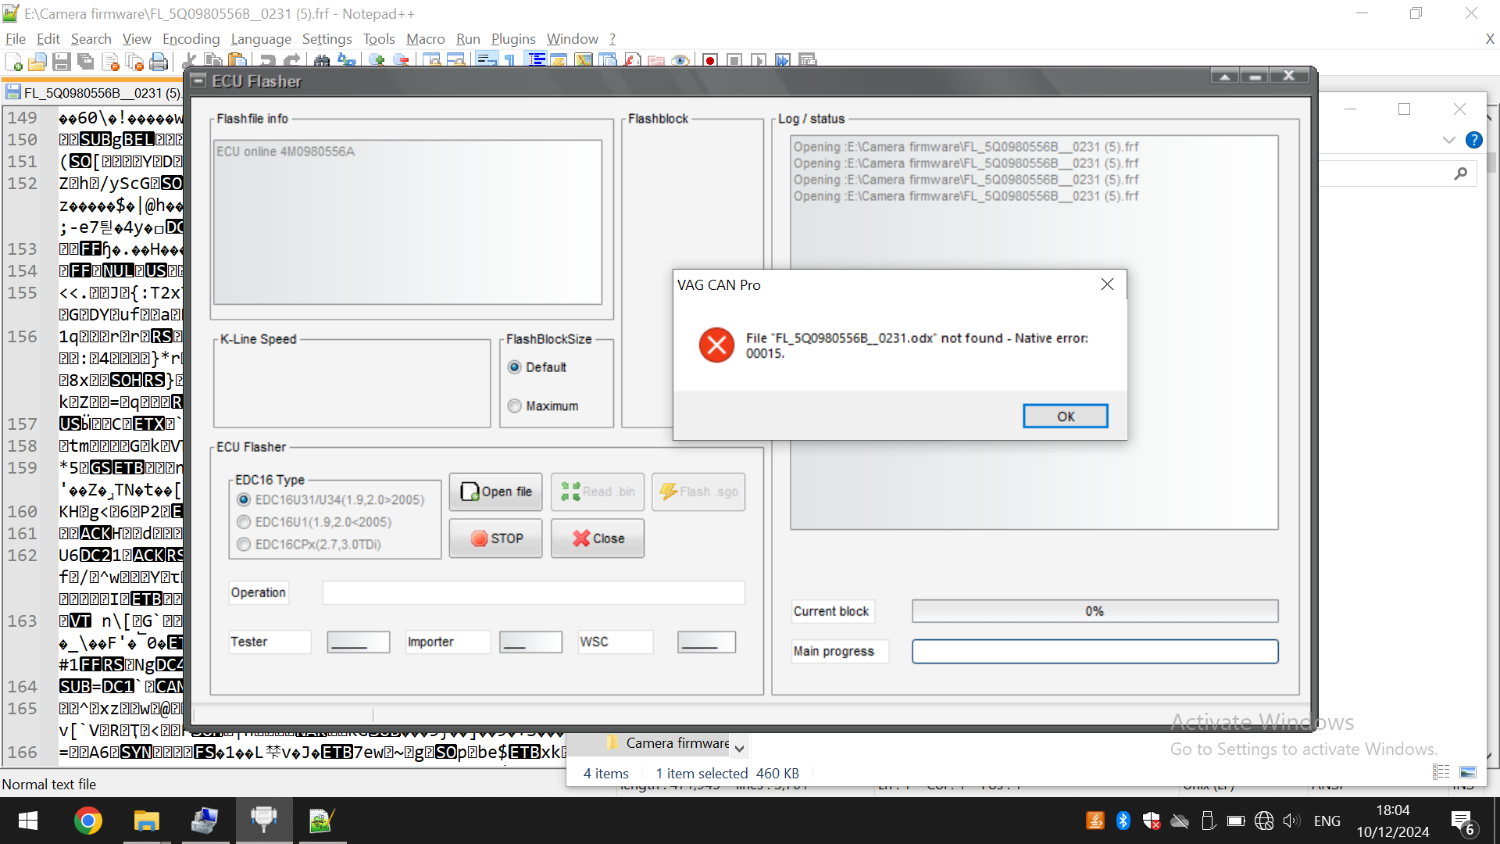Click the Run Macro Multiple Times icon
This screenshot has height=844, width=1500.
coord(783,61)
